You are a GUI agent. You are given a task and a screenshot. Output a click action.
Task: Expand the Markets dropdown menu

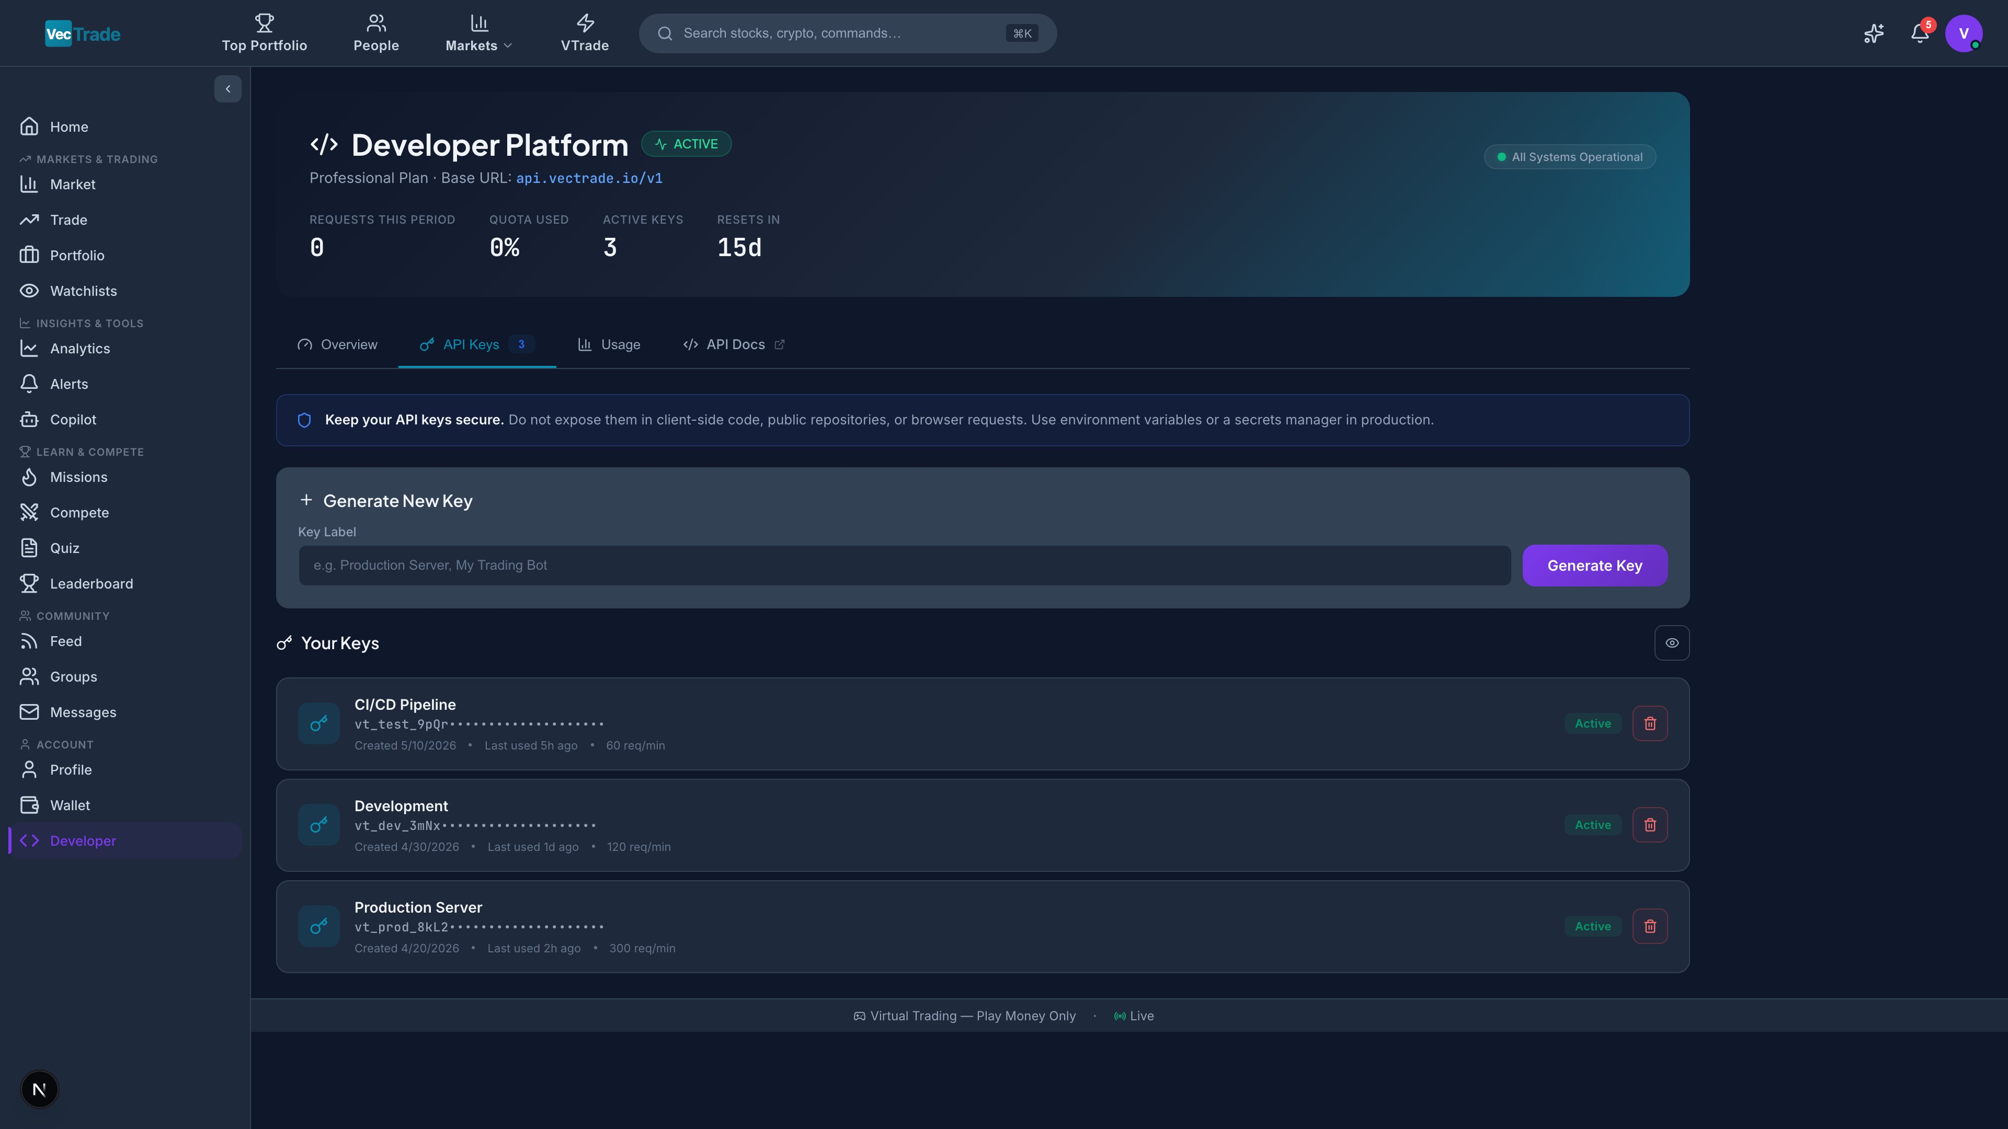478,33
